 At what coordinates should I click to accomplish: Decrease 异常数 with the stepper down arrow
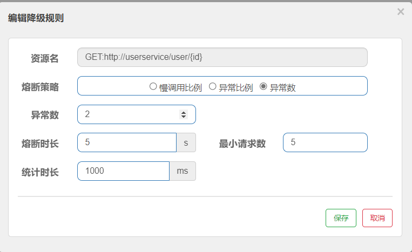tap(184, 117)
